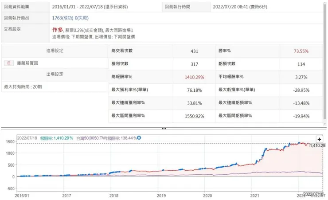This screenshot has height=200, width=328.
Task: Click the 回測執行商品 label
Action: click(x=16, y=18)
